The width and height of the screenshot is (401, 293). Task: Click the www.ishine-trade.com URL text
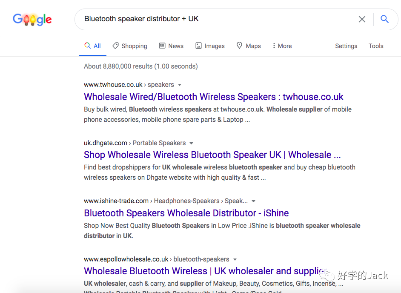click(116, 201)
